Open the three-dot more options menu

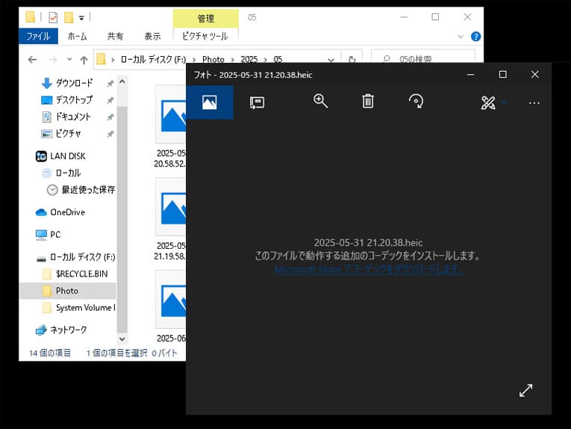534,103
